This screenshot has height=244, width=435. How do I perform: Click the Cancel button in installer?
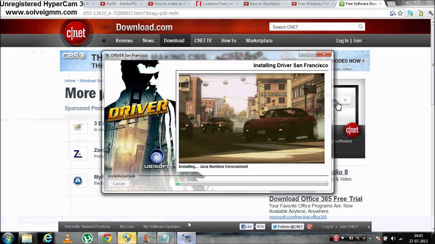click(119, 184)
